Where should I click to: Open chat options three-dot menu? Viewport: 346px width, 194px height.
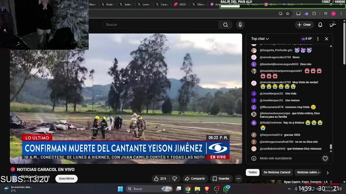[x=318, y=39]
